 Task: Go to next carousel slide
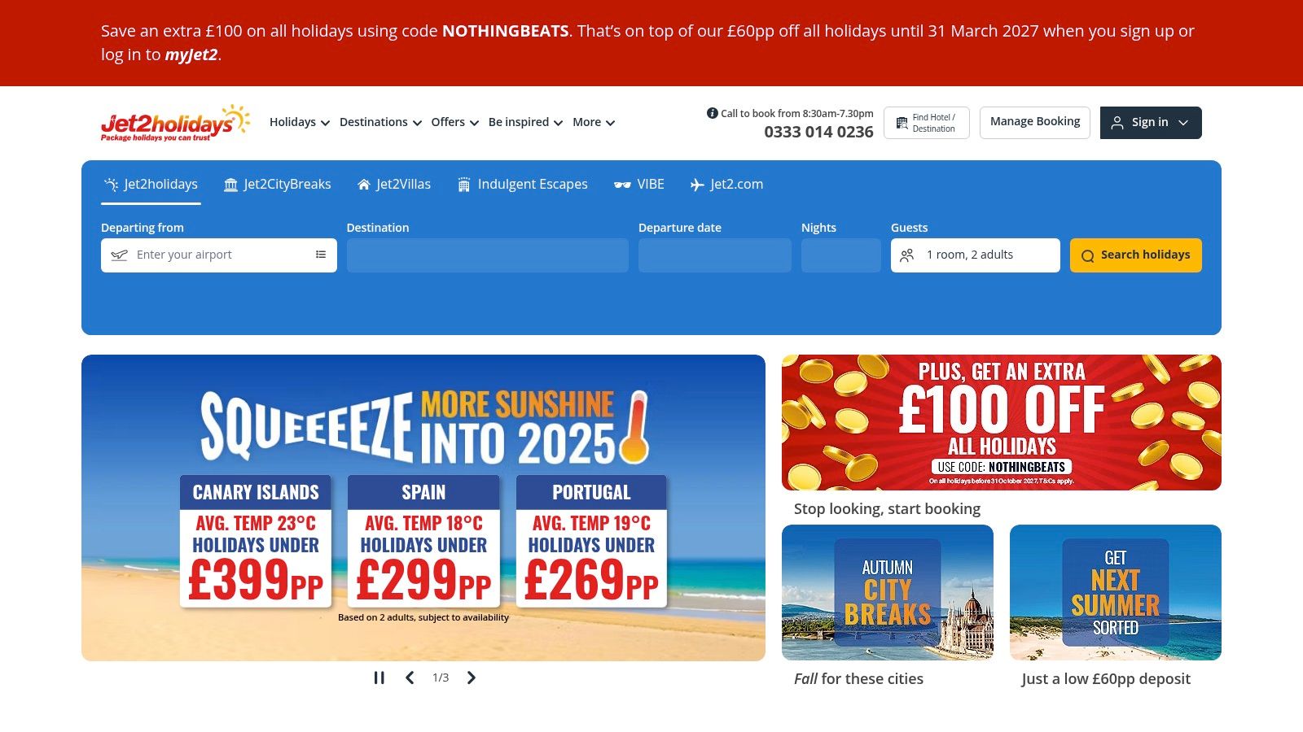[x=471, y=678]
